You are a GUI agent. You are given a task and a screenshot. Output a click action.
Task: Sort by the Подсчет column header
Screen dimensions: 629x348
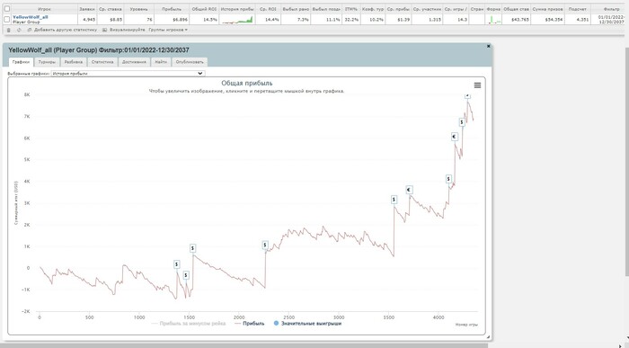(577, 9)
